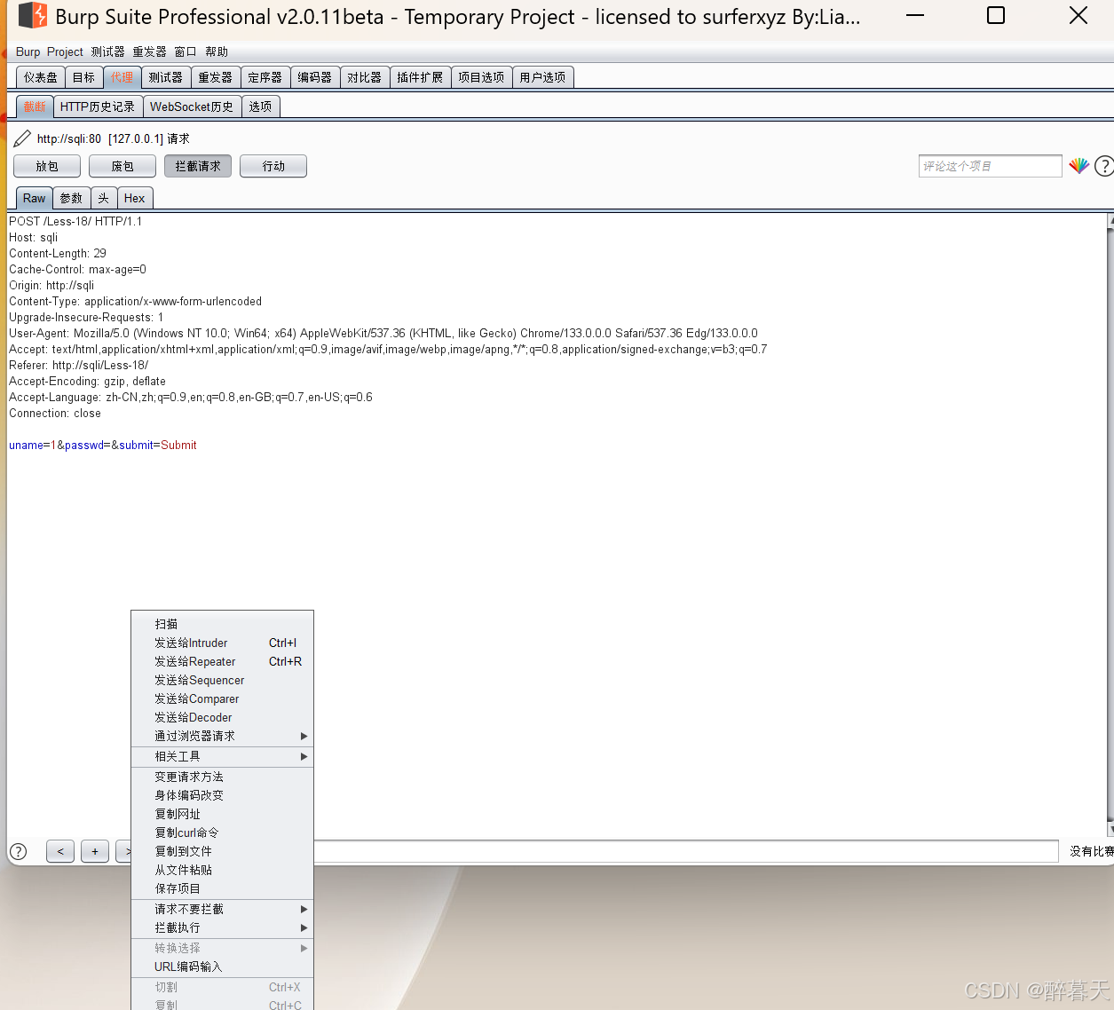Select the 参数 view tab
Image resolution: width=1114 pixels, height=1010 pixels.
pos(72,198)
